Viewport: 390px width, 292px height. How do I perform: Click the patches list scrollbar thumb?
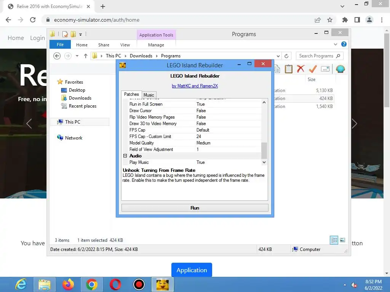(x=264, y=151)
